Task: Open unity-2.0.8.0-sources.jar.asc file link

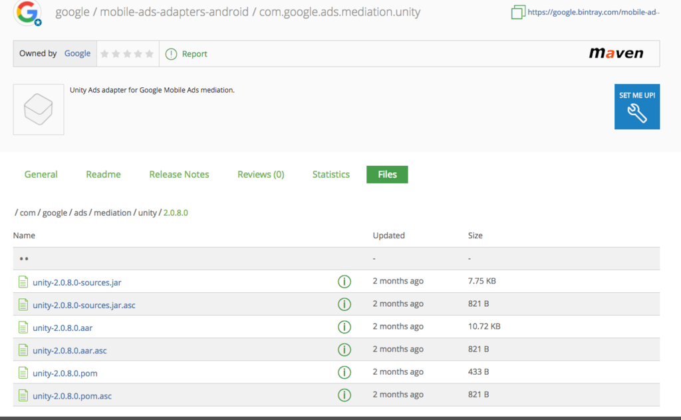Action: point(84,305)
